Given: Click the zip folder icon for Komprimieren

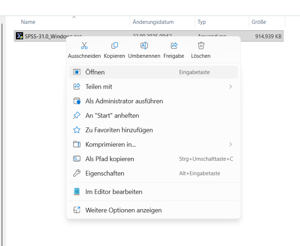Looking at the screenshot, I should coord(77,144).
